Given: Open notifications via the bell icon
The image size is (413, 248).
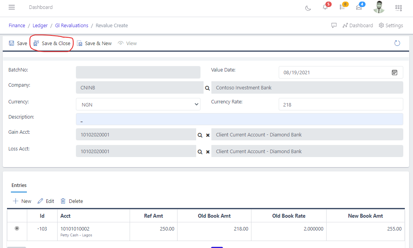Looking at the screenshot, I should tap(325, 8).
